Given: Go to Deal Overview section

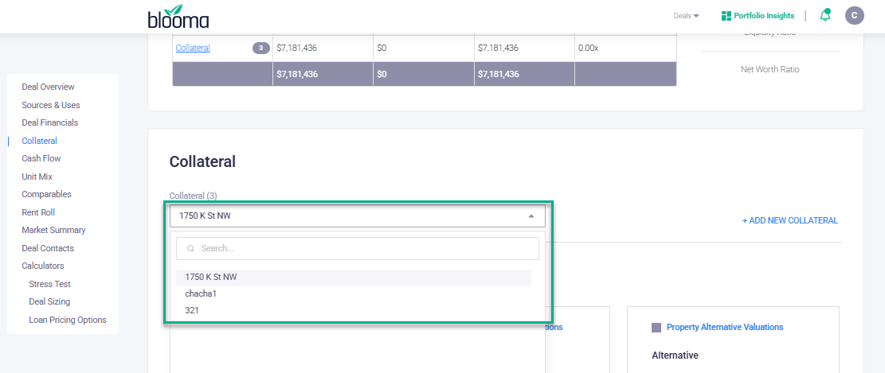Looking at the screenshot, I should point(48,87).
